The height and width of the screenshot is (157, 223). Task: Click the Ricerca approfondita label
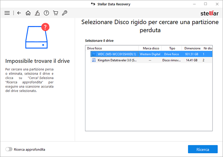[x=29, y=150]
